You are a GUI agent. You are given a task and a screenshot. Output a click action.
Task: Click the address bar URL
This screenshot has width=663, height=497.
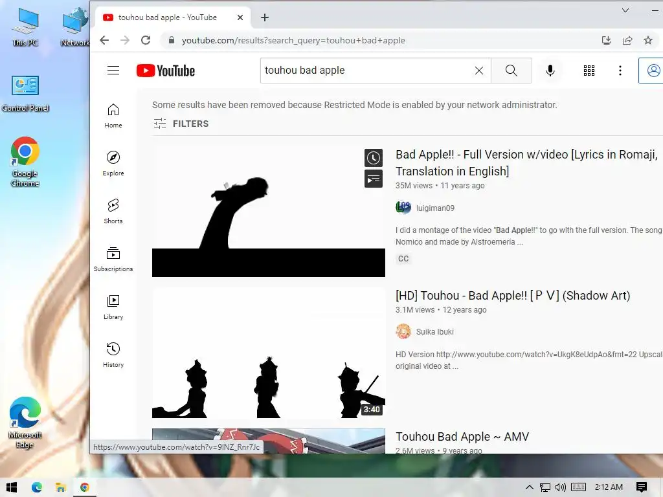point(293,40)
